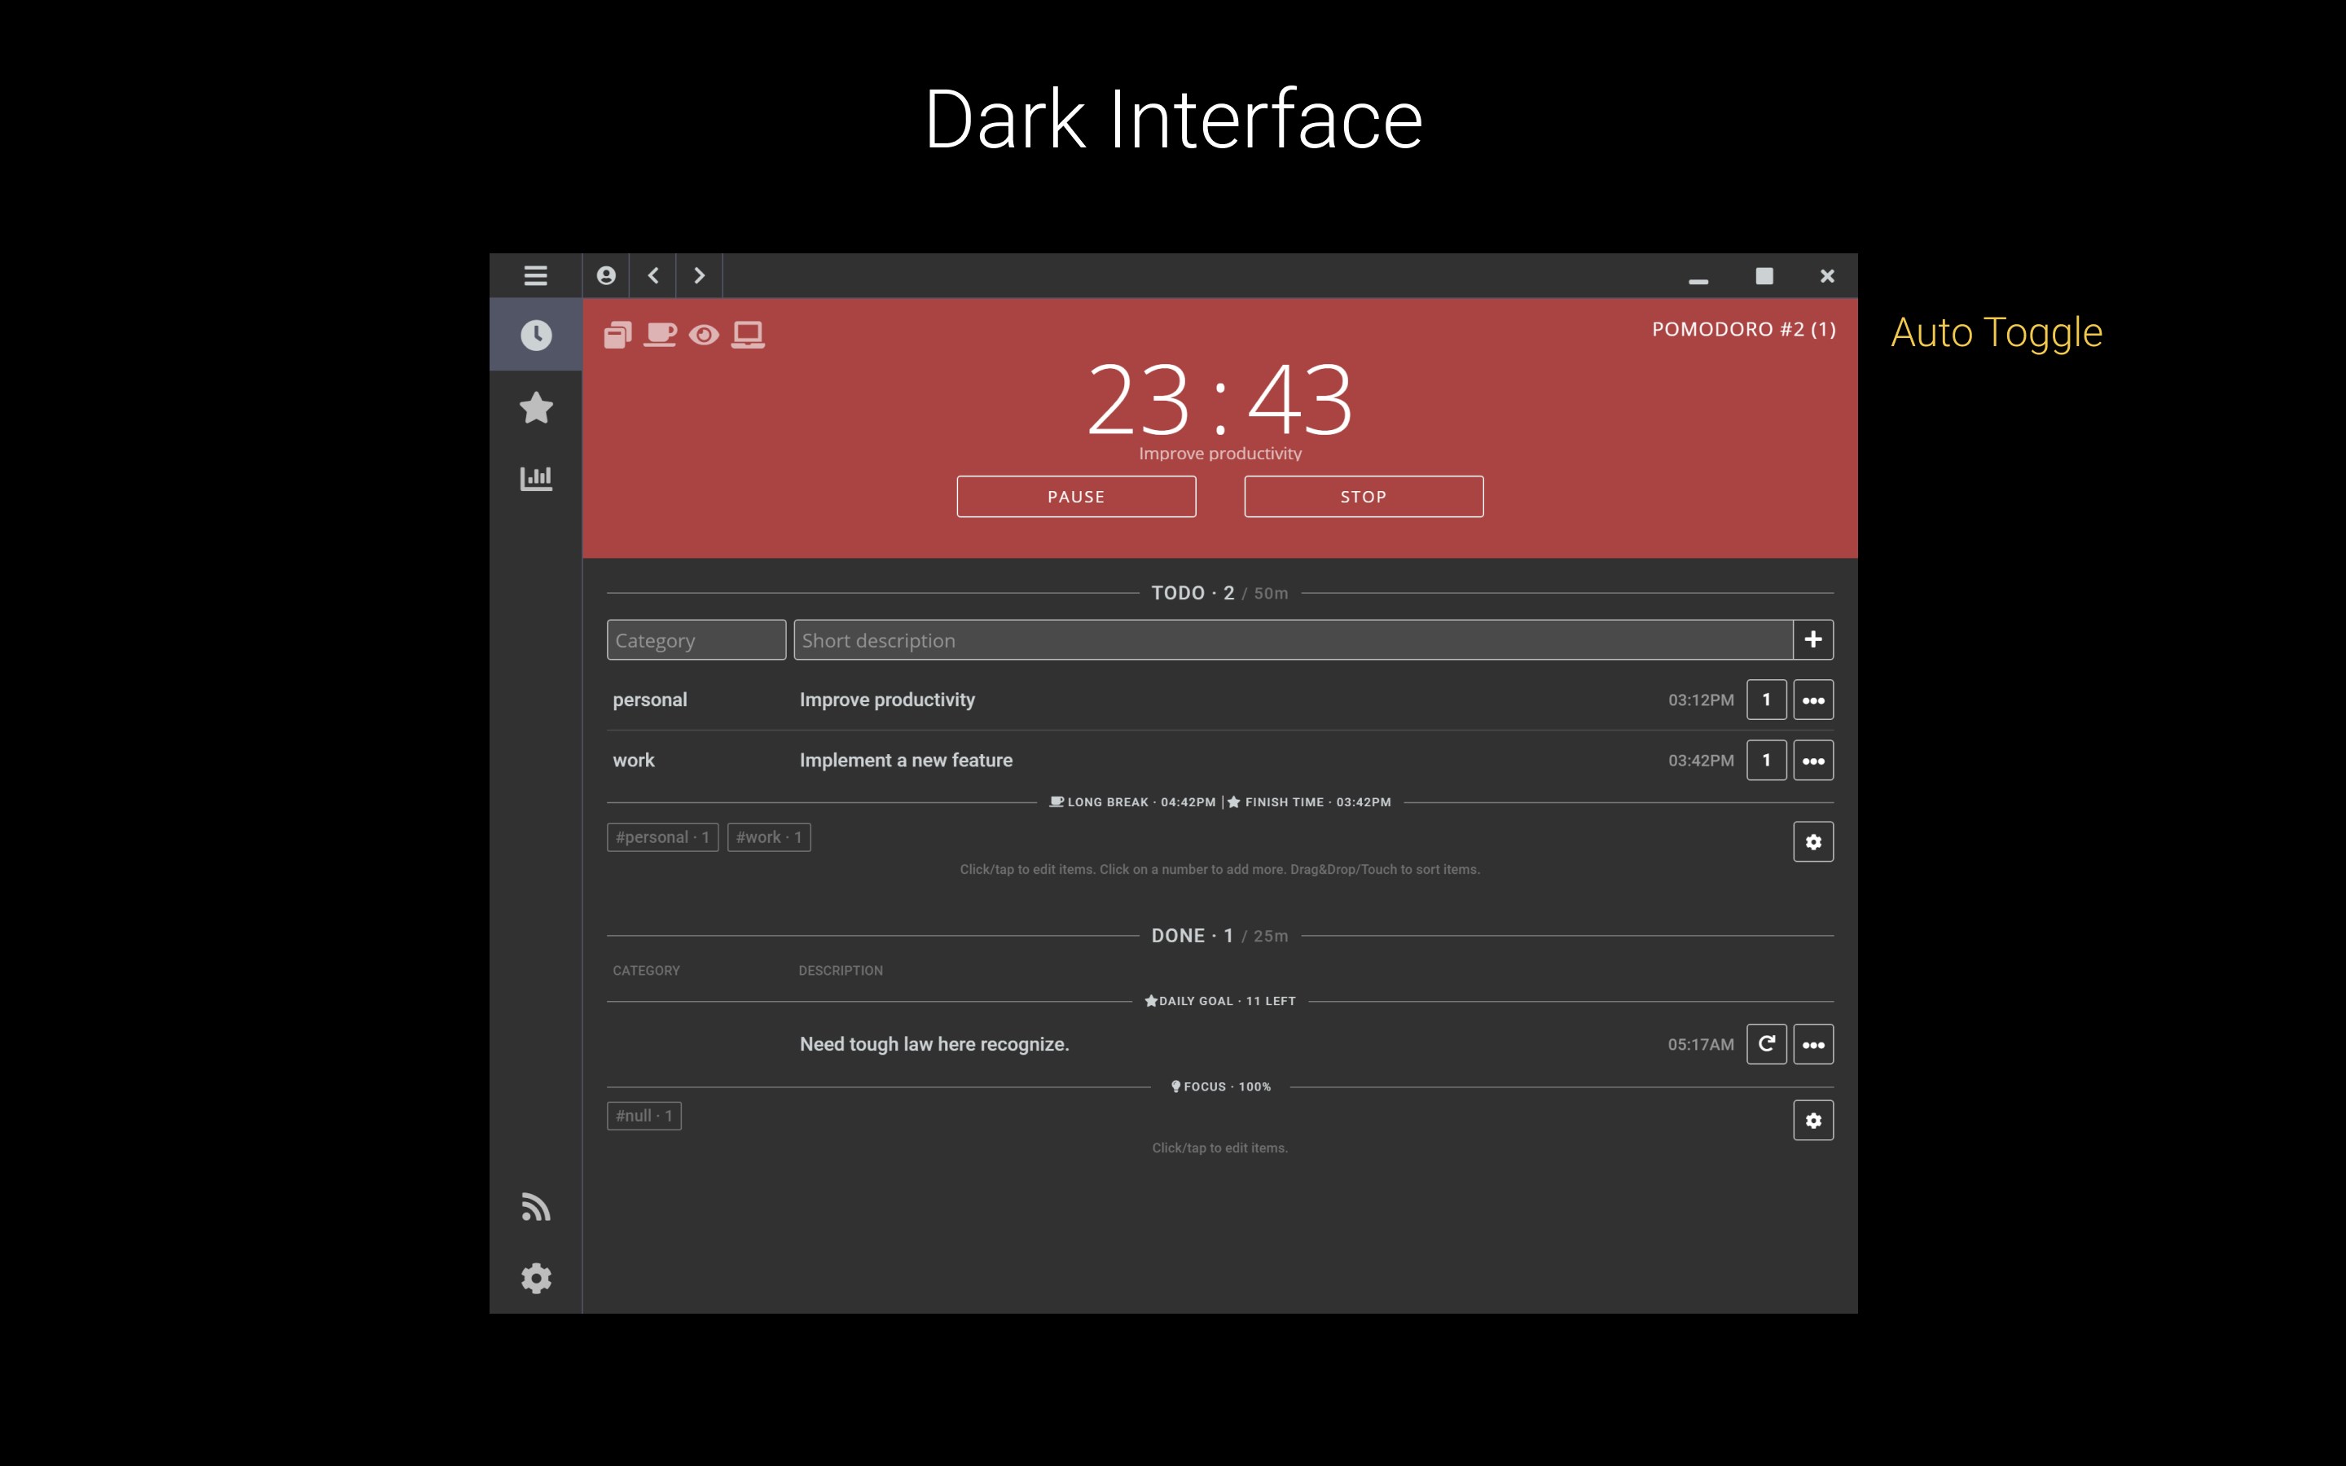The height and width of the screenshot is (1466, 2346).
Task: Toggle the eye icon in timer
Action: pos(704,336)
